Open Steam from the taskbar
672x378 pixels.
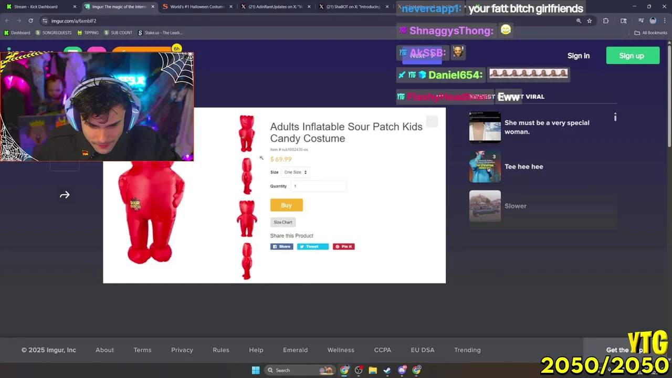387,370
